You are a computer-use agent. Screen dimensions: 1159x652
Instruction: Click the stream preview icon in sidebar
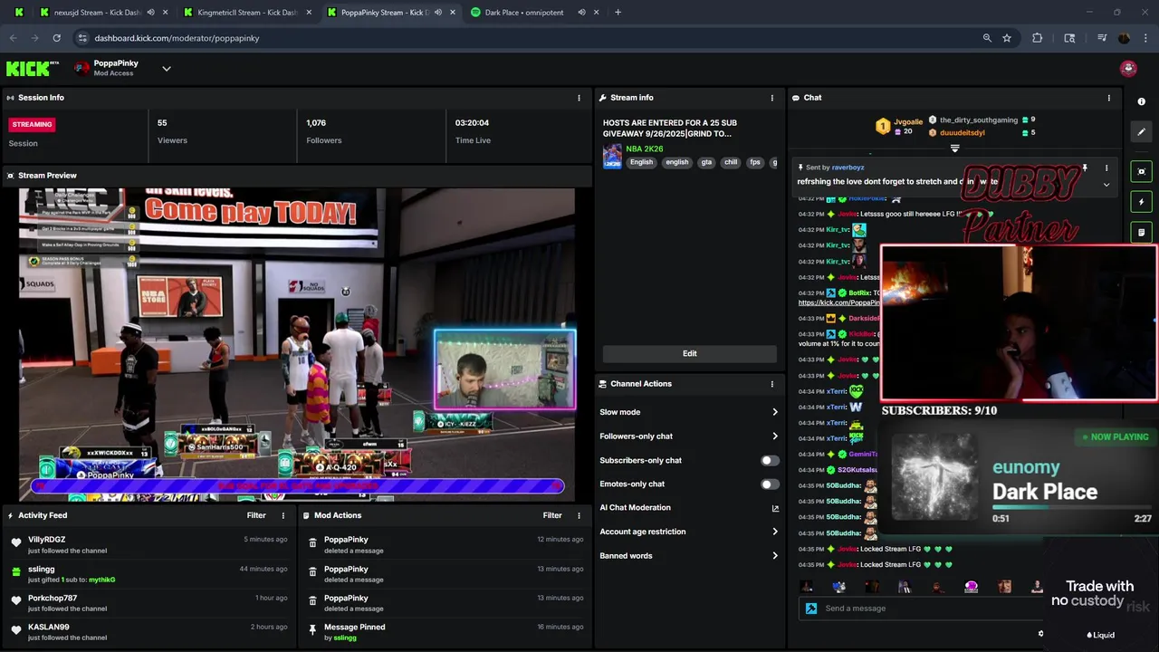tap(1142, 171)
